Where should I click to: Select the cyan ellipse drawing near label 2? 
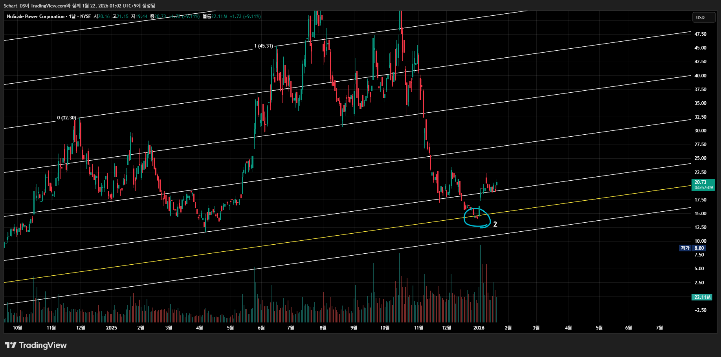click(477, 218)
